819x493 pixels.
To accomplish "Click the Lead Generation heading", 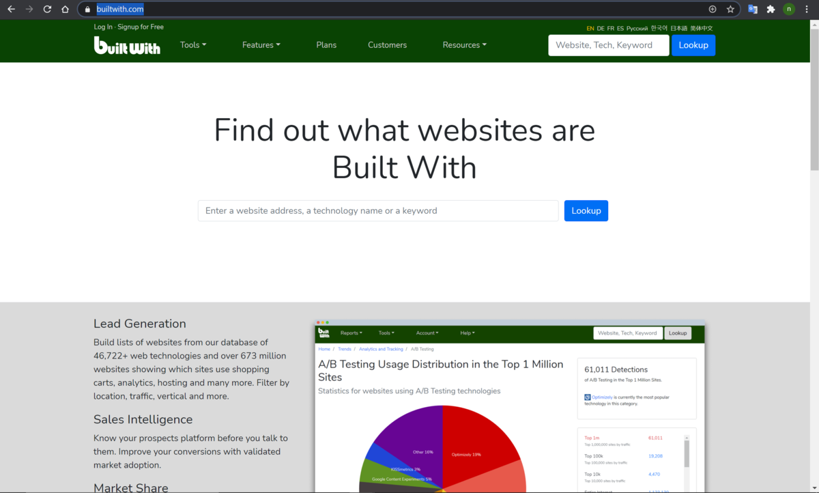I will [140, 324].
